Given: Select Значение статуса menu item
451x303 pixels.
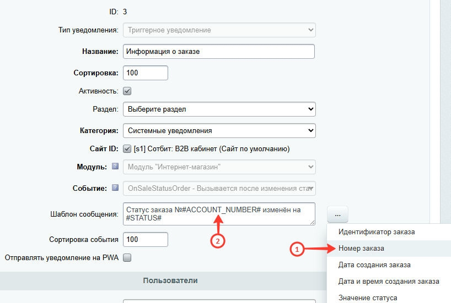Looking at the screenshot, I should 389,298.
